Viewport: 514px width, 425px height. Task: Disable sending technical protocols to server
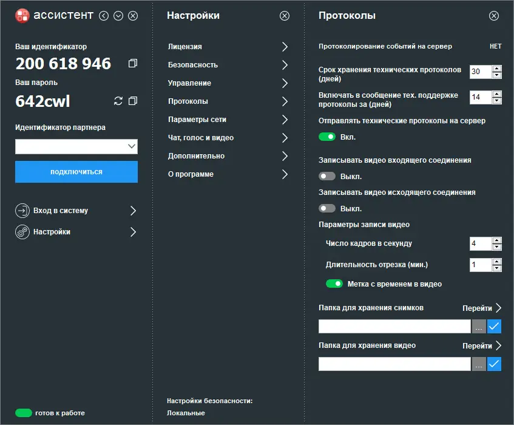[x=327, y=137]
